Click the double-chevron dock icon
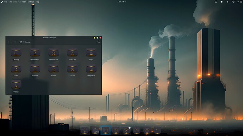Viewport: 243px width, 136px height. click(x=147, y=130)
